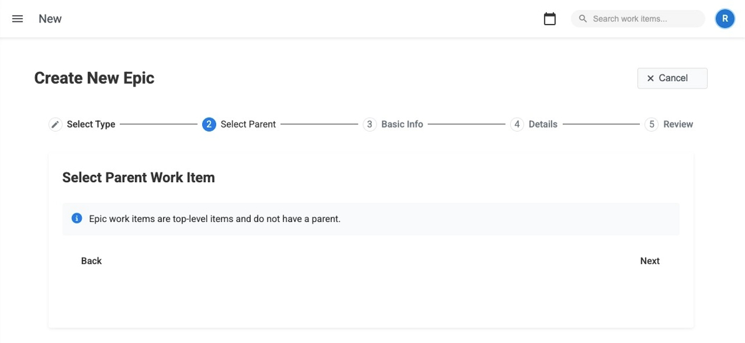Viewport: 745px width, 343px height.
Task: Go to the Select Type step
Action: point(91,124)
